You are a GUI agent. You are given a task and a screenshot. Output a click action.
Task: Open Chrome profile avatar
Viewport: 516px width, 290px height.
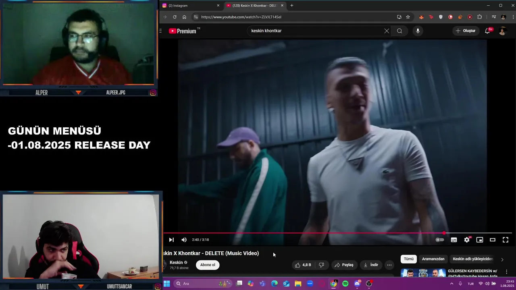[x=504, y=17]
